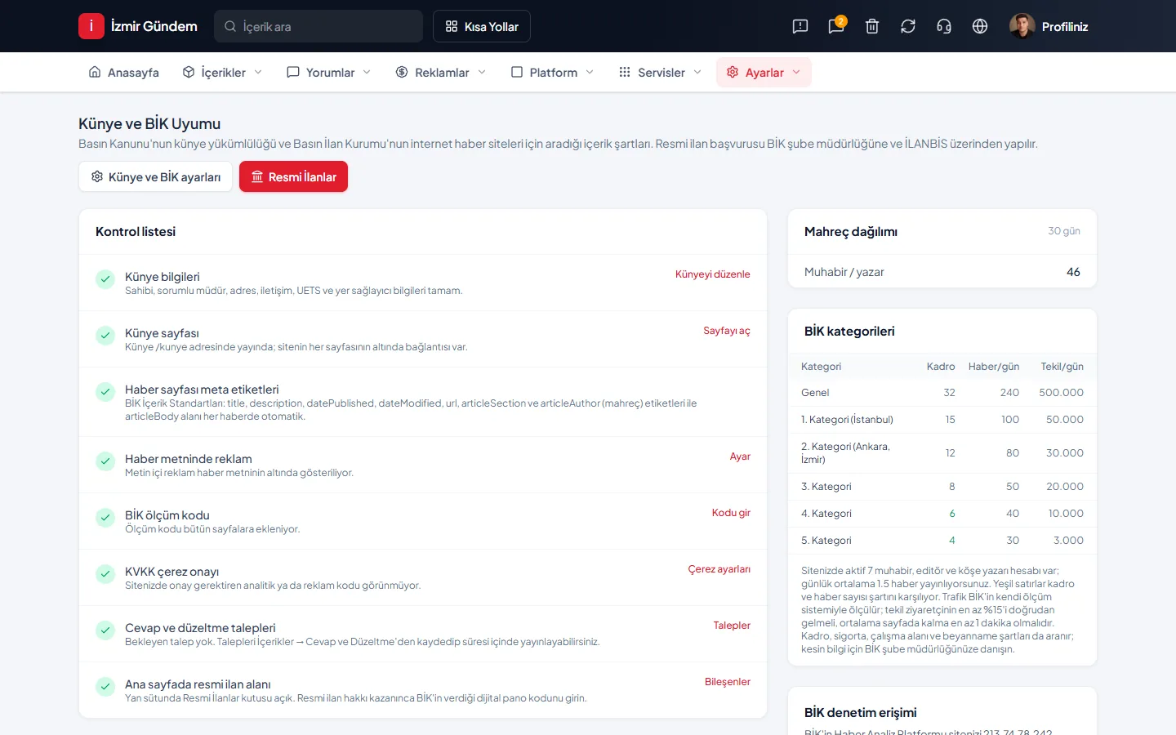Click the green check for Künye sayfası
1176x735 pixels.
pyautogui.click(x=105, y=336)
